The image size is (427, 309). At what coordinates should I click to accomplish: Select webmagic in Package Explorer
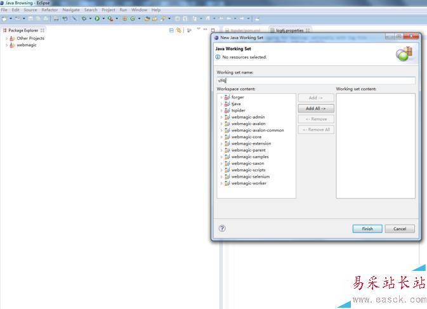(x=27, y=45)
